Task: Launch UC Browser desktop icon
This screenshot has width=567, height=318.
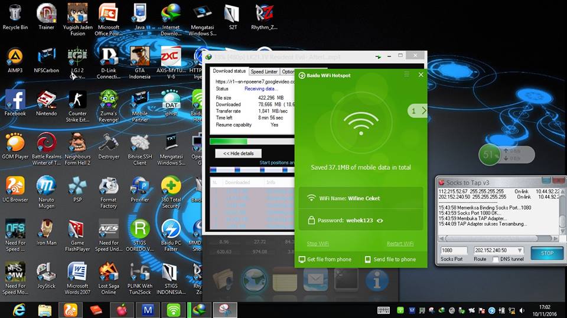Action: click(15, 189)
